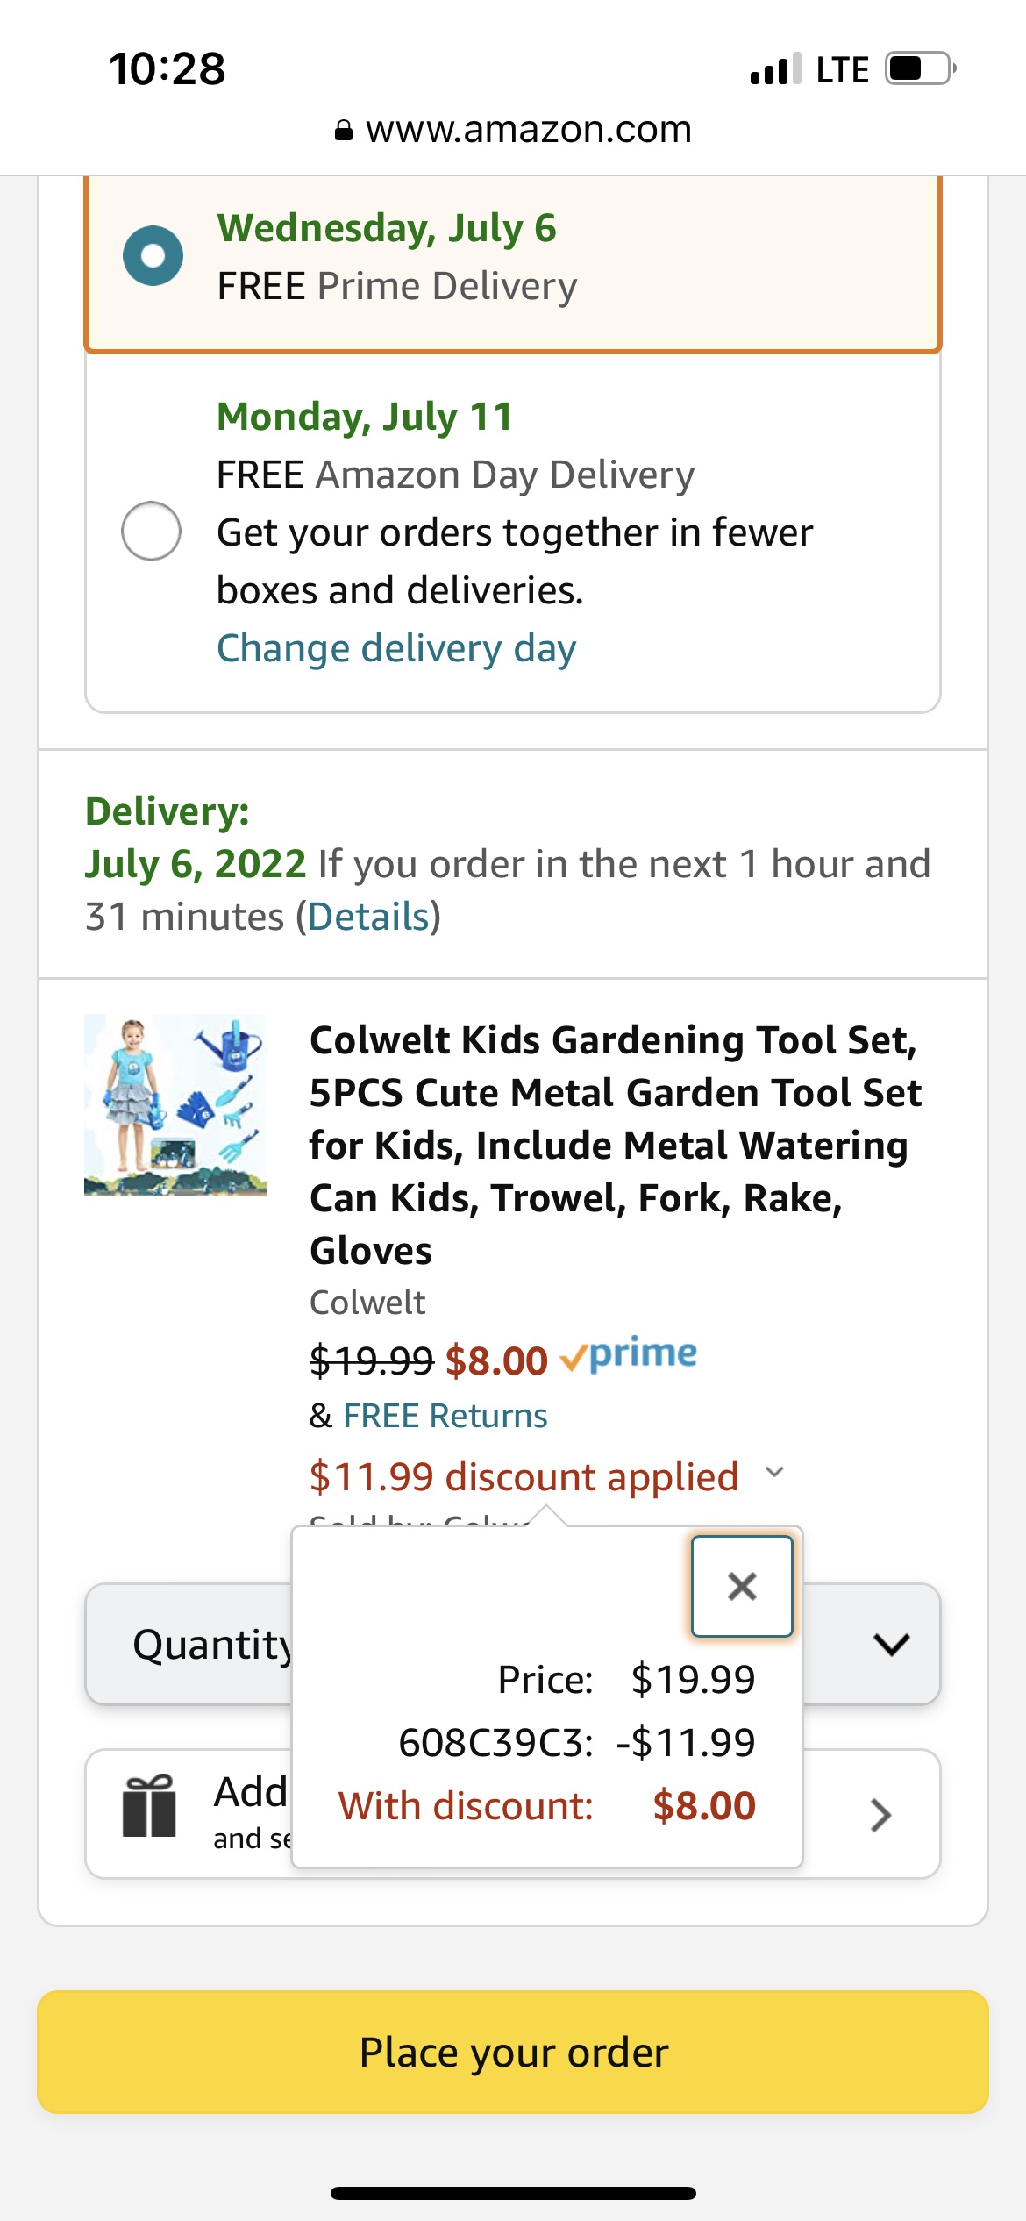Open the delivery Details link
This screenshot has height=2221, width=1026.
point(368,917)
